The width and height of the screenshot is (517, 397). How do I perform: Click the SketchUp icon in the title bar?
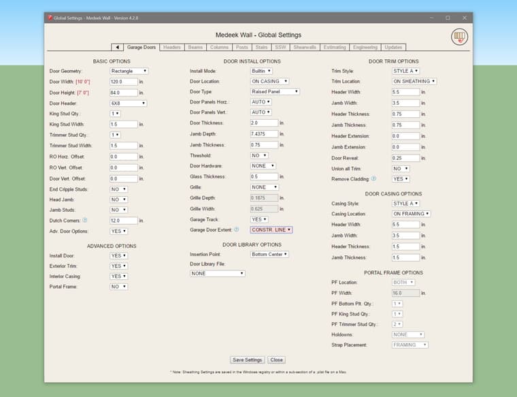[50, 17]
